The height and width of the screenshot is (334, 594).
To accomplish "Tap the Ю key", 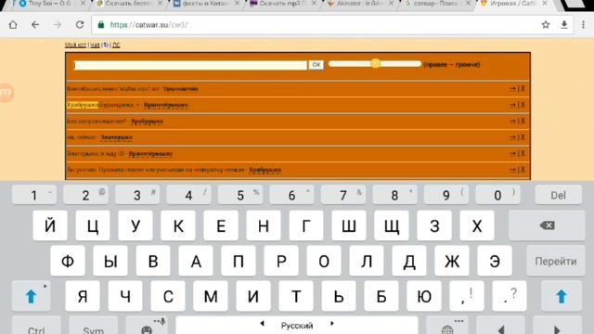I will (x=424, y=296).
